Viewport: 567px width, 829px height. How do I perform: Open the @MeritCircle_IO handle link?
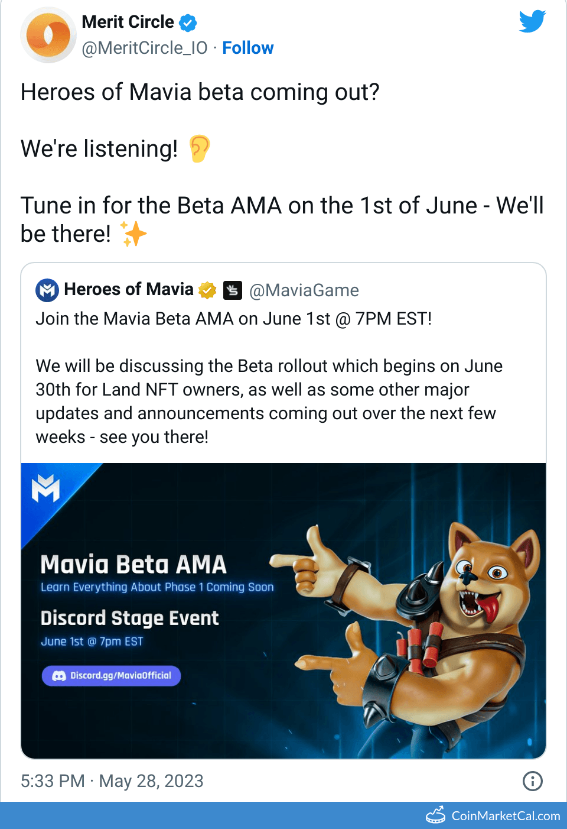(x=145, y=48)
